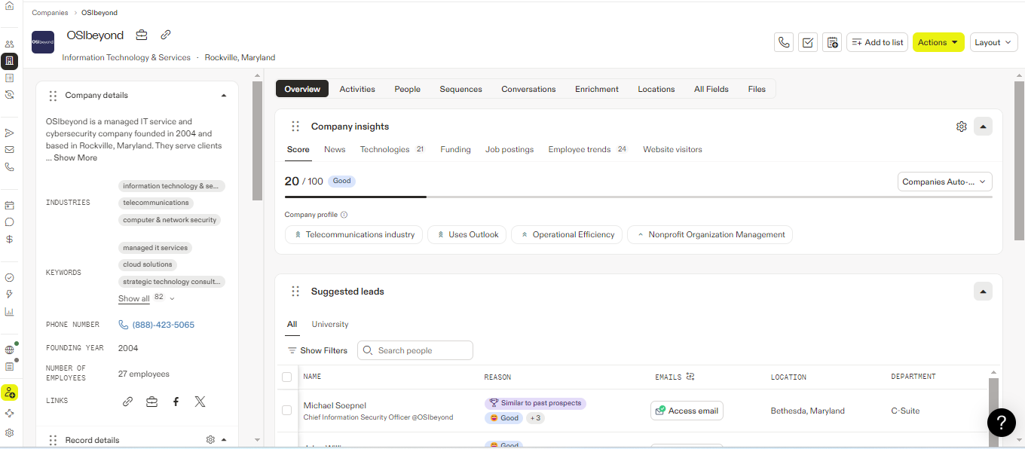Open the Layout dropdown

point(993,43)
